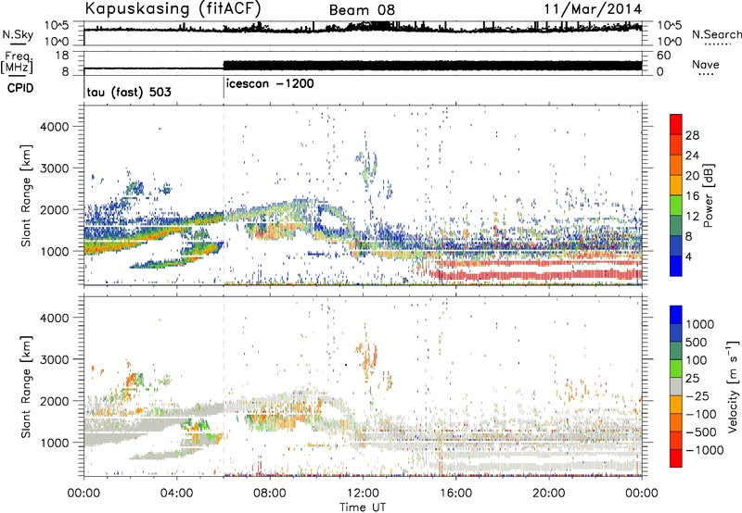The image size is (742, 513).
Task: Click the 'CPID' row label
Action: pyautogui.click(x=20, y=88)
